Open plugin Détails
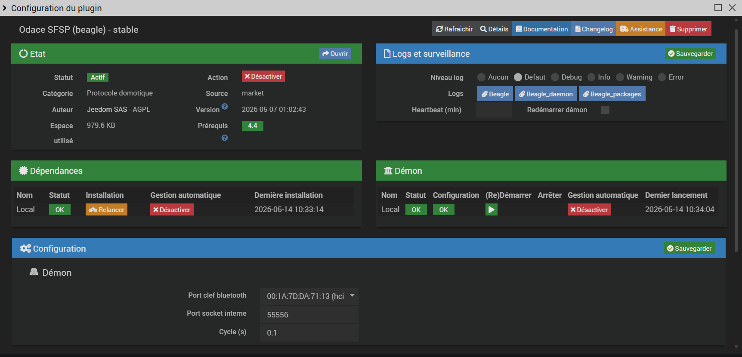 [x=494, y=29]
